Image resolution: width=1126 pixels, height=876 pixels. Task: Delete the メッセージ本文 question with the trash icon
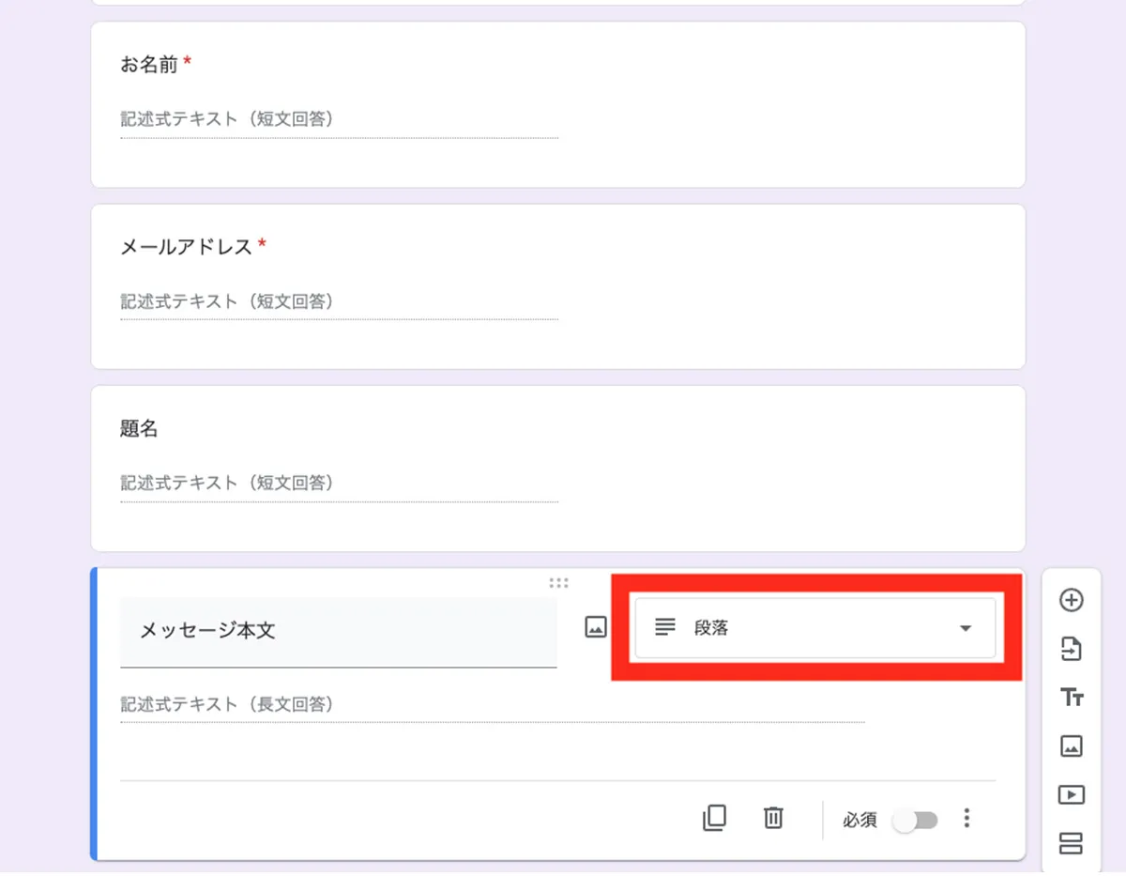point(772,818)
